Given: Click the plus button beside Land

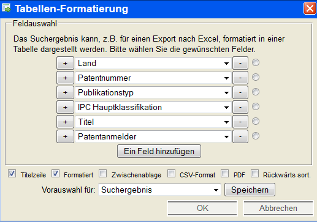Looking at the screenshot, I should (x=65, y=63).
